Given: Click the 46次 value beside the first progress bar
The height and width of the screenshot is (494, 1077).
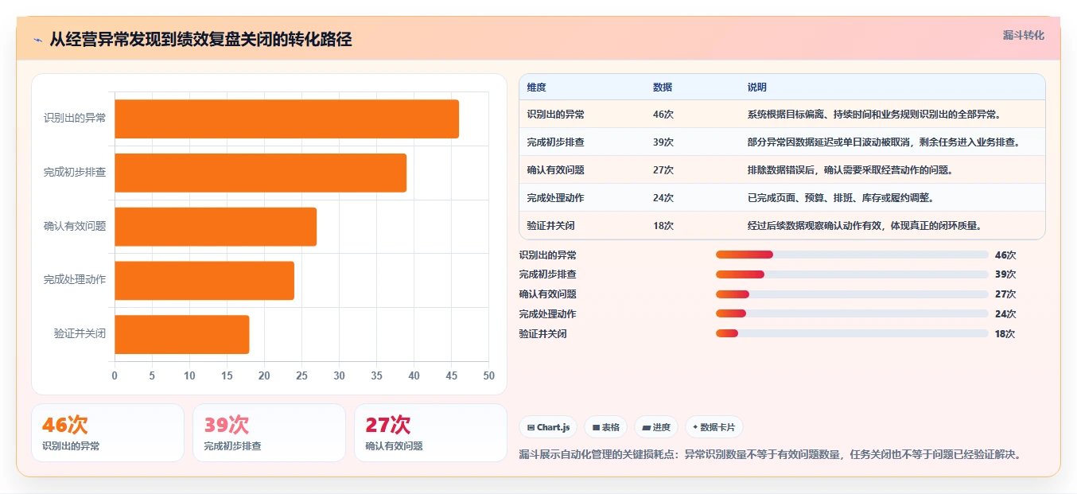Looking at the screenshot, I should pyautogui.click(x=1005, y=255).
